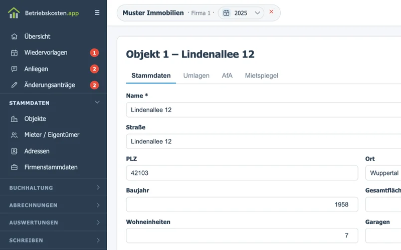Click the Firma 1 label
Viewport: 401px width, 250px height.
[201, 13]
